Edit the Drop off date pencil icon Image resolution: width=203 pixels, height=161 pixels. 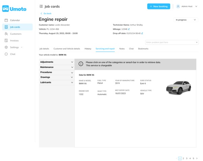click(x=142, y=33)
